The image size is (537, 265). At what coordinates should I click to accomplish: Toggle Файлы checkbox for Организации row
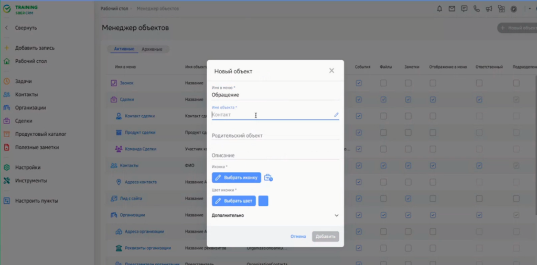point(383,215)
